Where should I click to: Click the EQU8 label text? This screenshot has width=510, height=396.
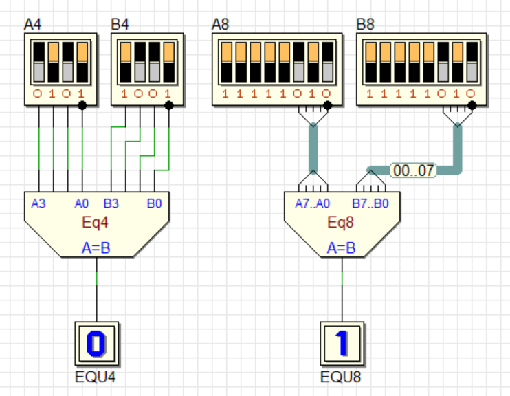click(x=340, y=377)
